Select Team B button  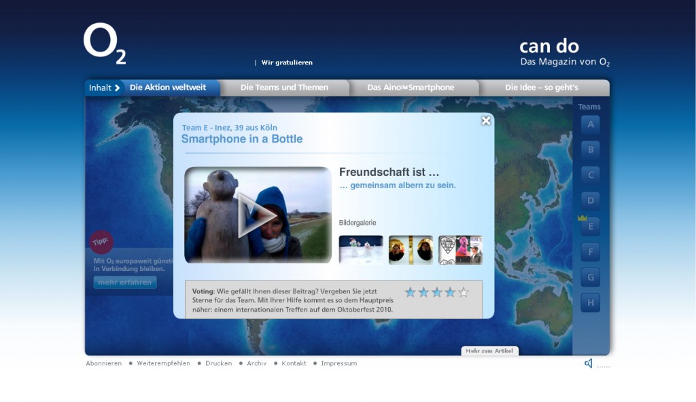click(x=591, y=150)
